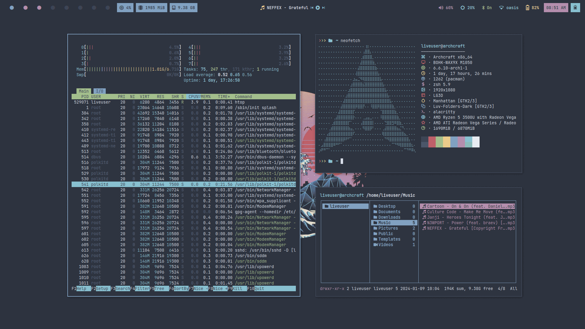Select the Main tab in htop
The image size is (585, 329).
coord(83,91)
